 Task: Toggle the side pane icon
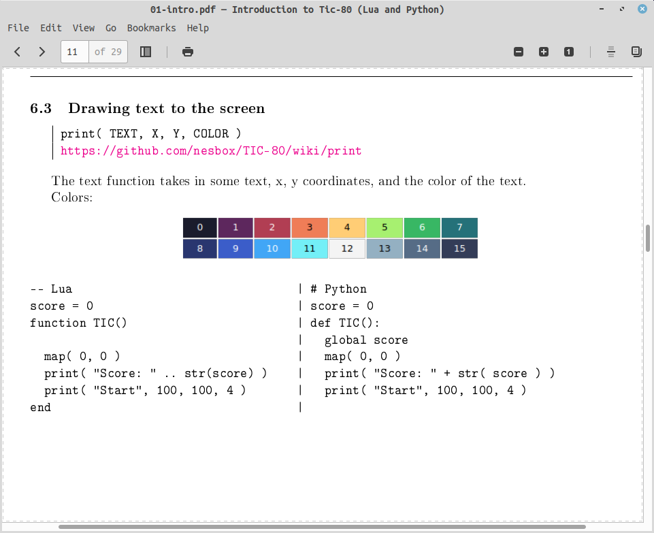pyautogui.click(x=146, y=52)
